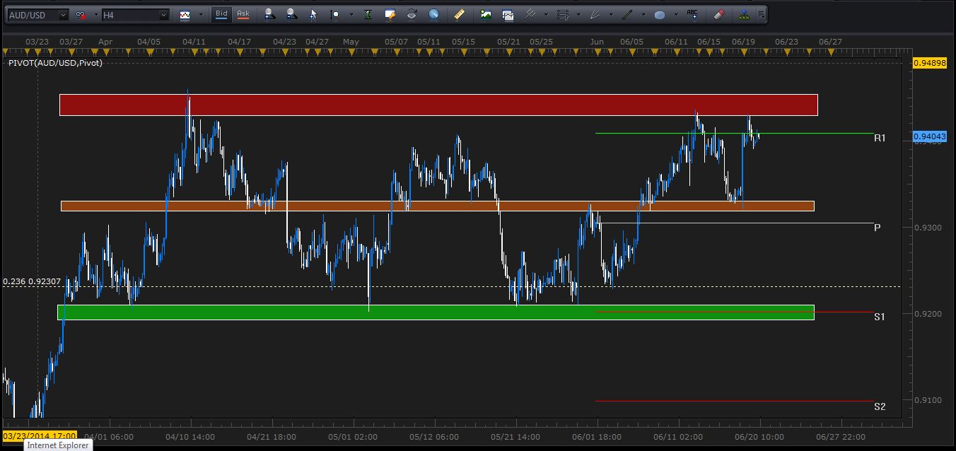Click the Internet Explorer taskbar tooltip
Image resolution: width=956 pixels, height=451 pixels.
pos(59,445)
